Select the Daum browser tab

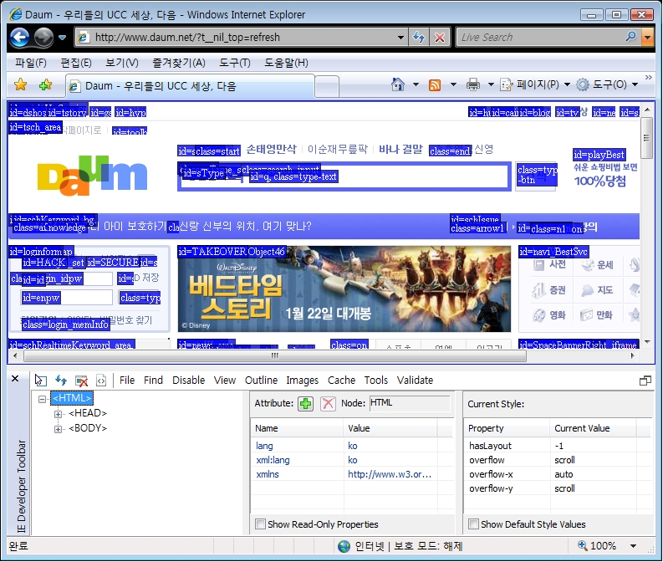[x=190, y=86]
